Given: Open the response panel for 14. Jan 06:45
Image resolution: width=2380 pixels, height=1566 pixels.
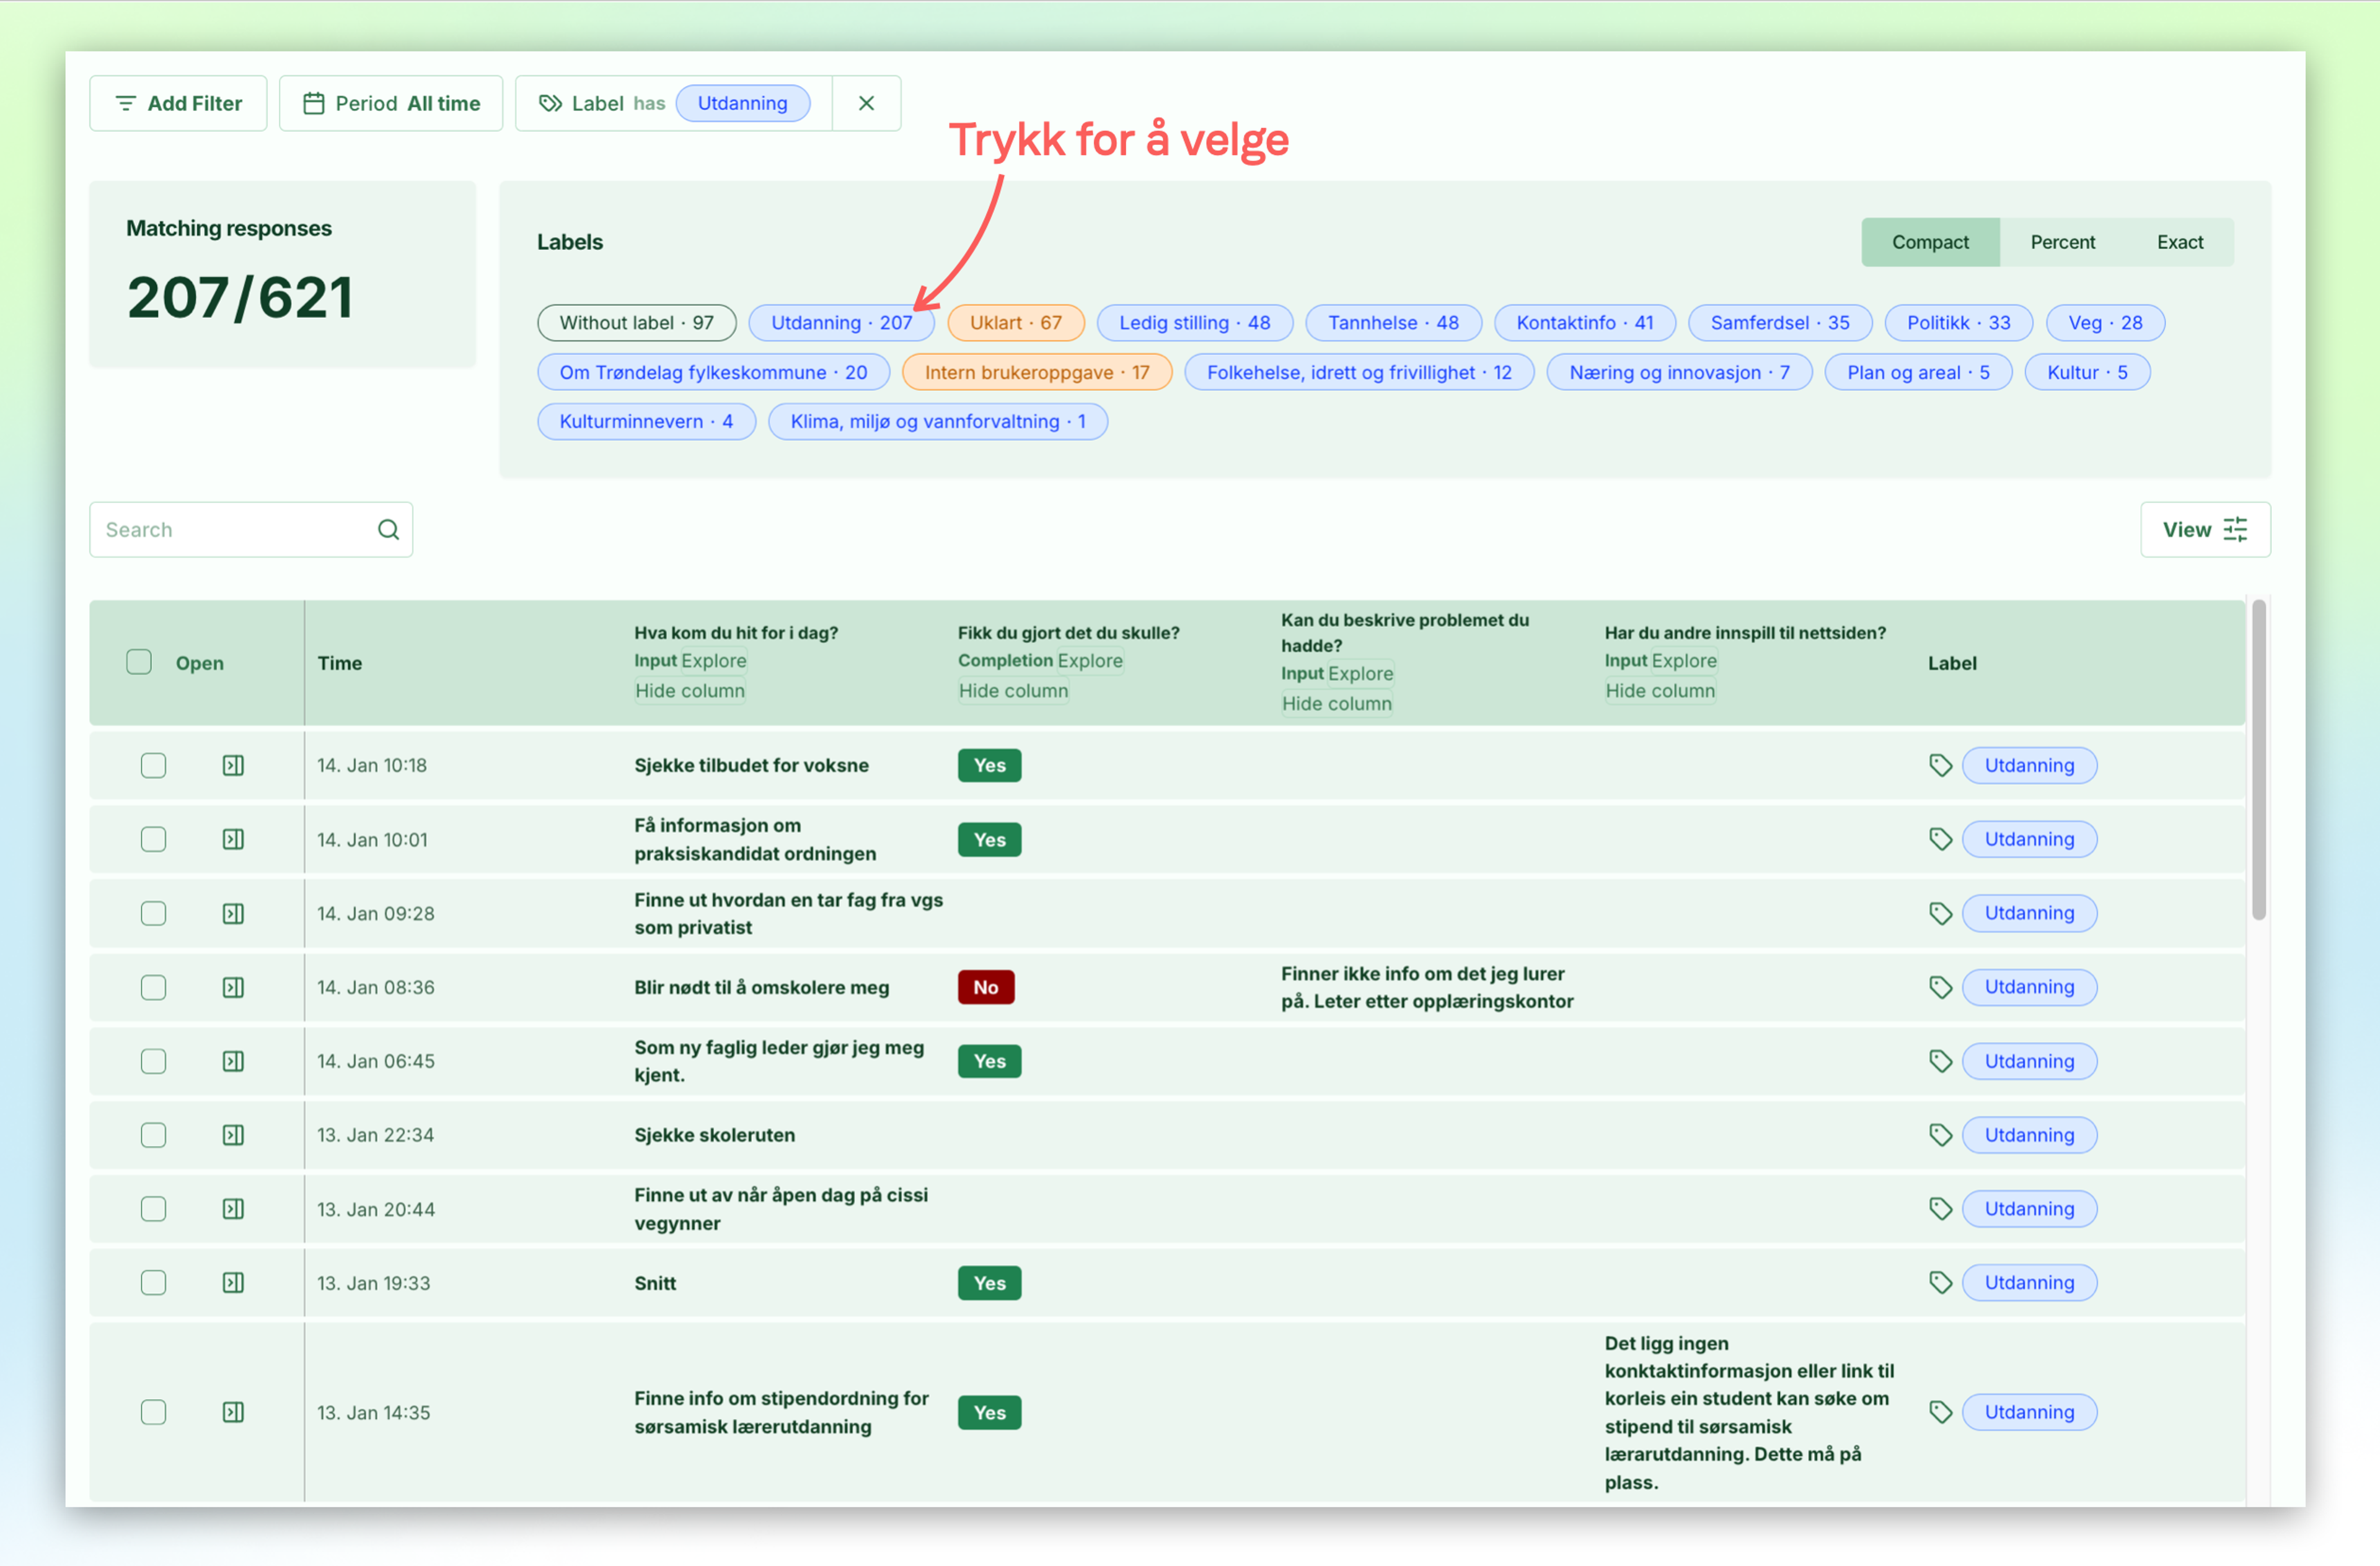Looking at the screenshot, I should pyautogui.click(x=233, y=1061).
